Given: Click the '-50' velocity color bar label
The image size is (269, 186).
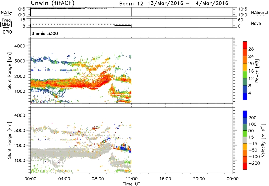Looking at the screenshot, I should click(253, 150).
